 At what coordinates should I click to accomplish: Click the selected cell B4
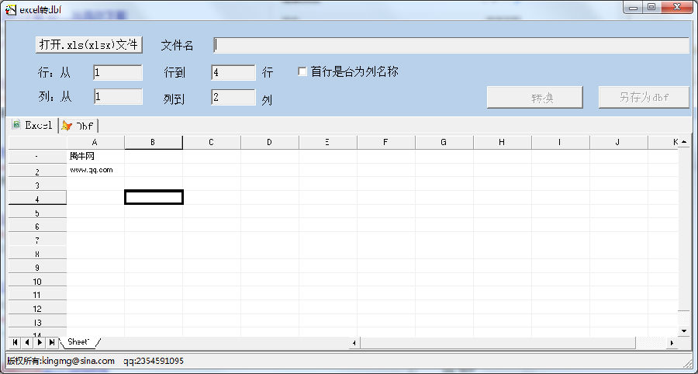click(x=154, y=197)
